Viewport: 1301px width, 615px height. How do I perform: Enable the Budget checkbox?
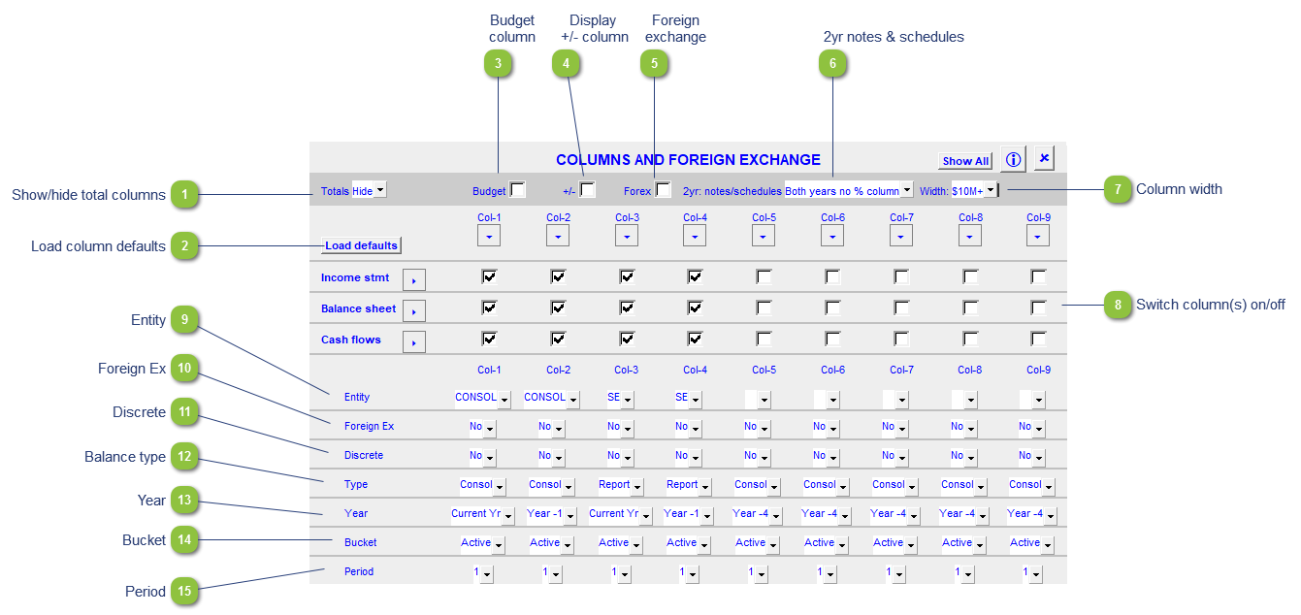click(518, 190)
